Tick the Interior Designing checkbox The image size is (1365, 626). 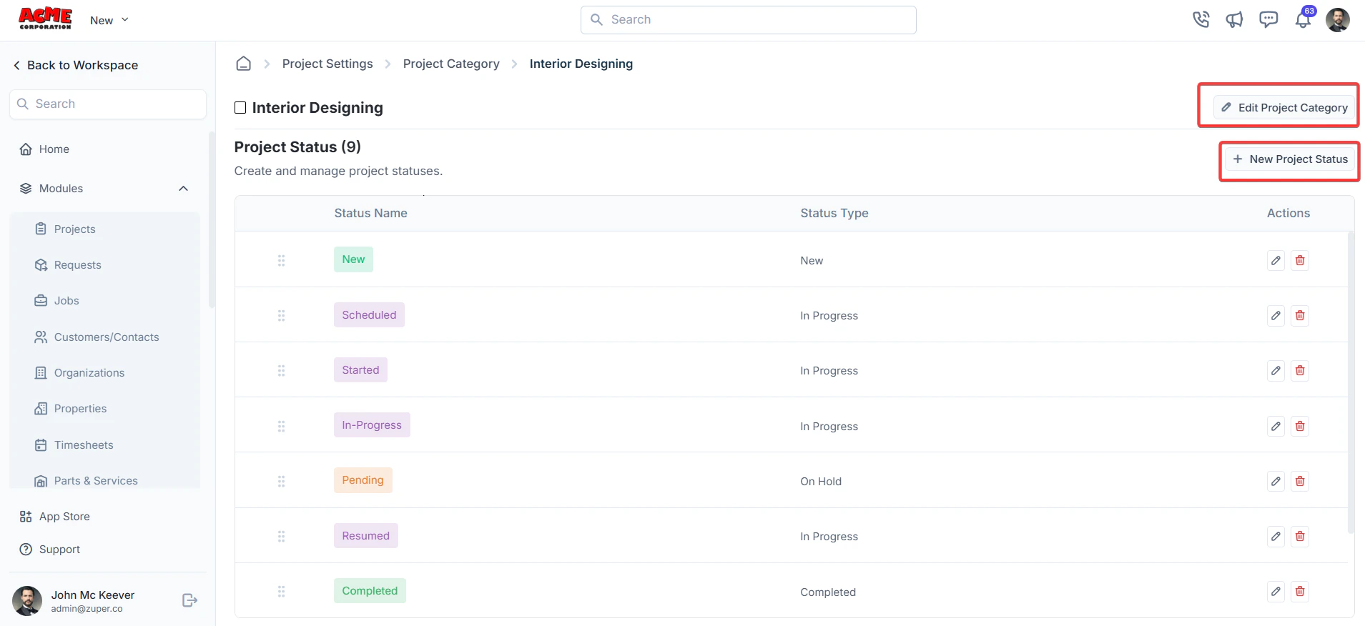point(240,108)
